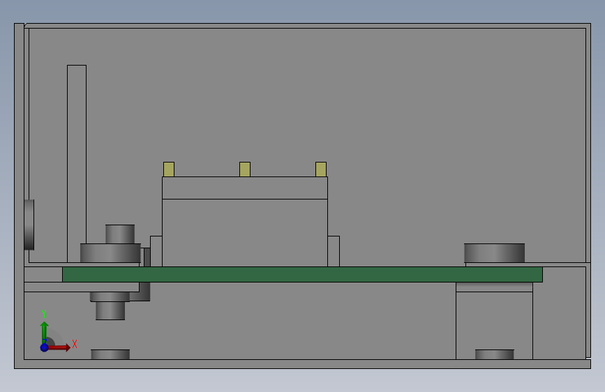Select the small cylinder atop the left stepped cylinder
Image resolution: width=605 pixels, height=392 pixels.
pos(120,234)
